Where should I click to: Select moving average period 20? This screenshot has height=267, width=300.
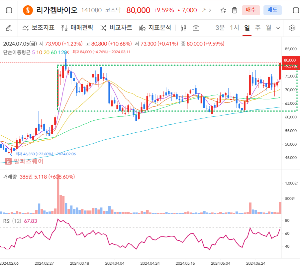(47, 52)
